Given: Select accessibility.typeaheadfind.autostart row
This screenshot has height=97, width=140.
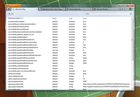Looking at the screenshot, I should pyautogui.click(x=69, y=40).
